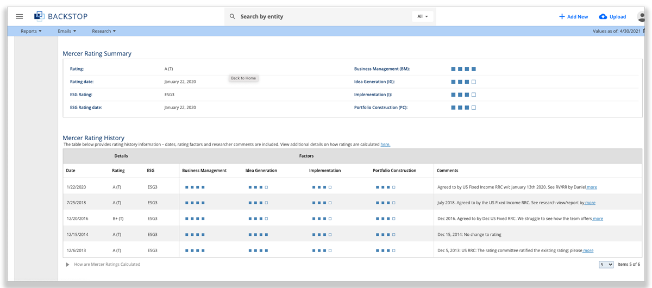This screenshot has width=652, height=288.
Task: Click 'more' in the 12/20/2016 comment
Action: click(x=598, y=218)
